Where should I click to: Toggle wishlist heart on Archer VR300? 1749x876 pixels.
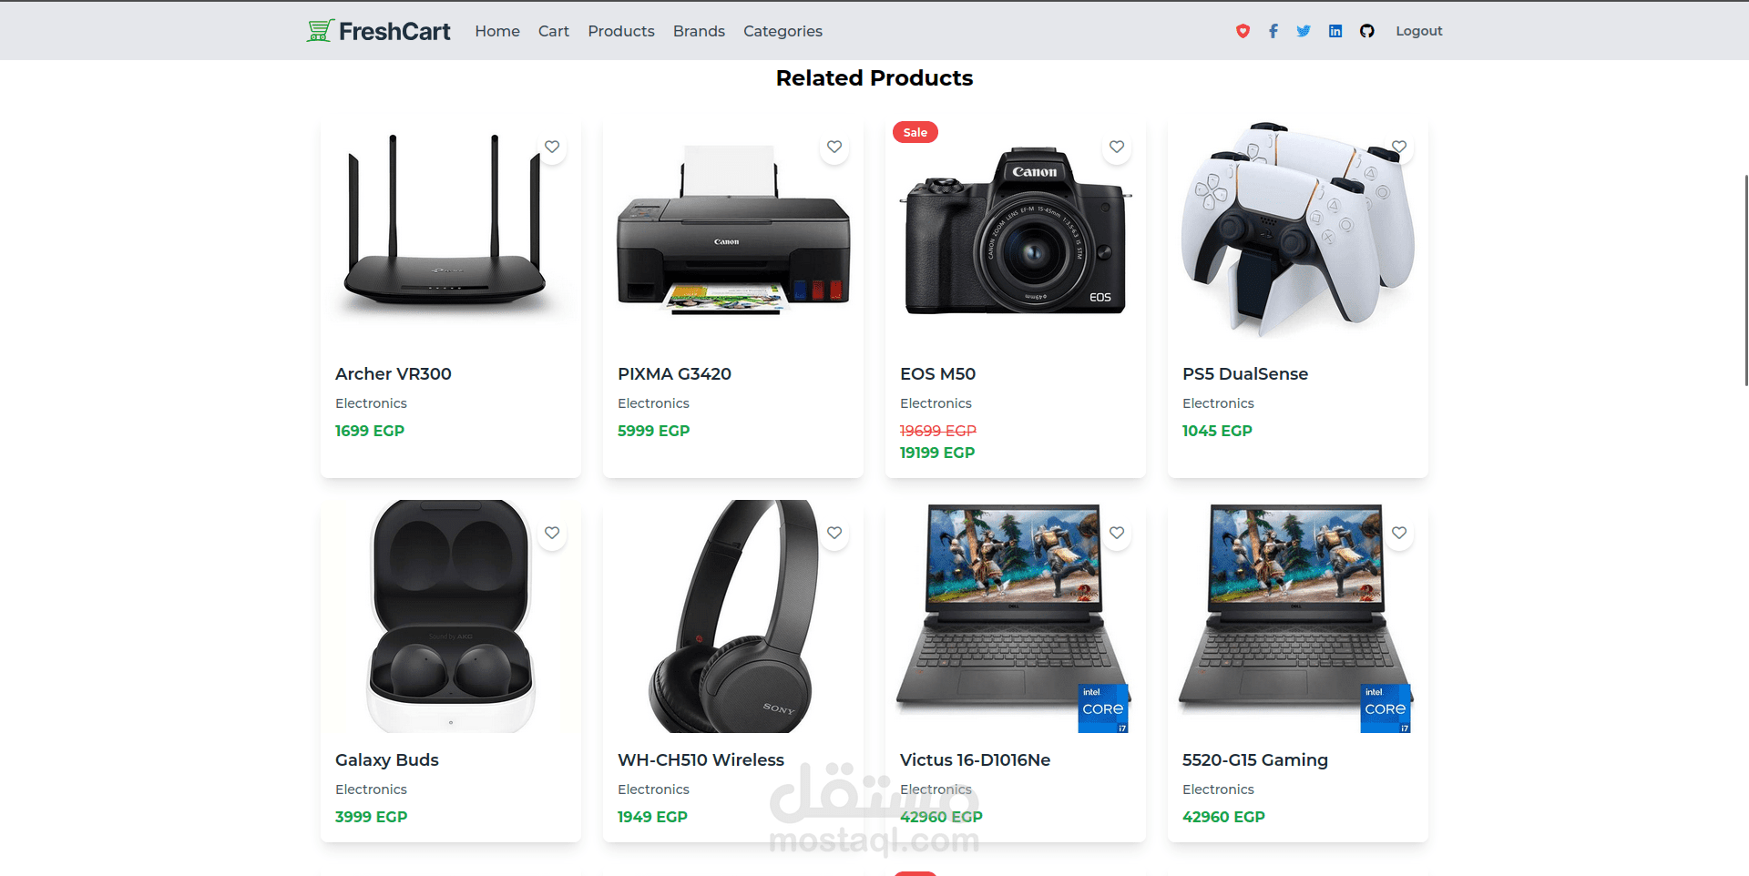coord(552,147)
